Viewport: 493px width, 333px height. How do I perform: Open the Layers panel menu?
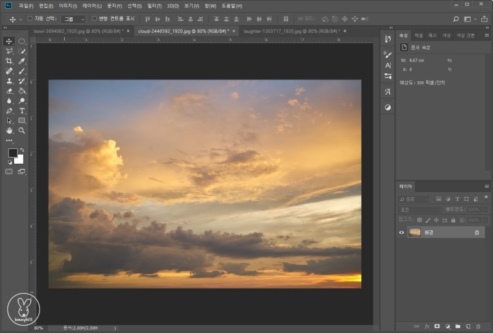[x=487, y=187]
